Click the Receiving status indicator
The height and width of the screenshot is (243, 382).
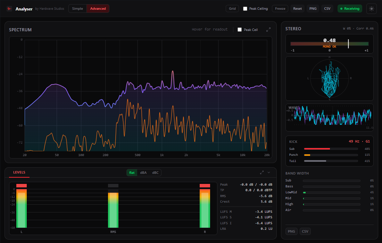pos(350,9)
